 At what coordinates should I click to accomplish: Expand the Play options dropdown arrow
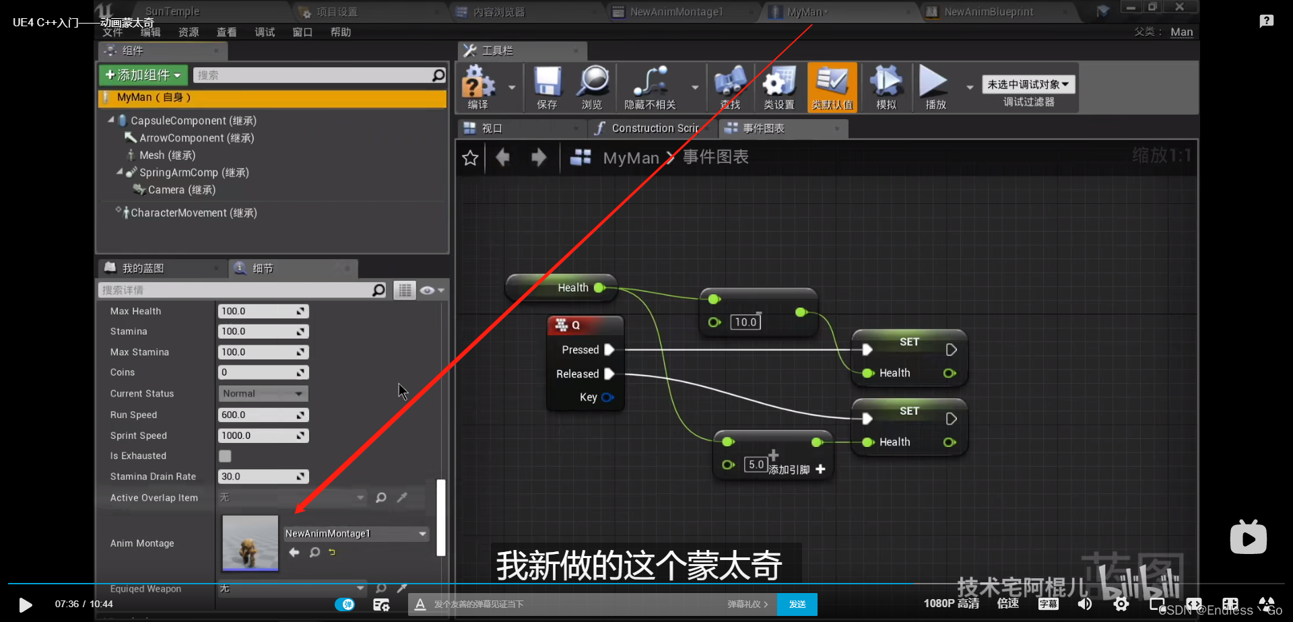[x=970, y=87]
